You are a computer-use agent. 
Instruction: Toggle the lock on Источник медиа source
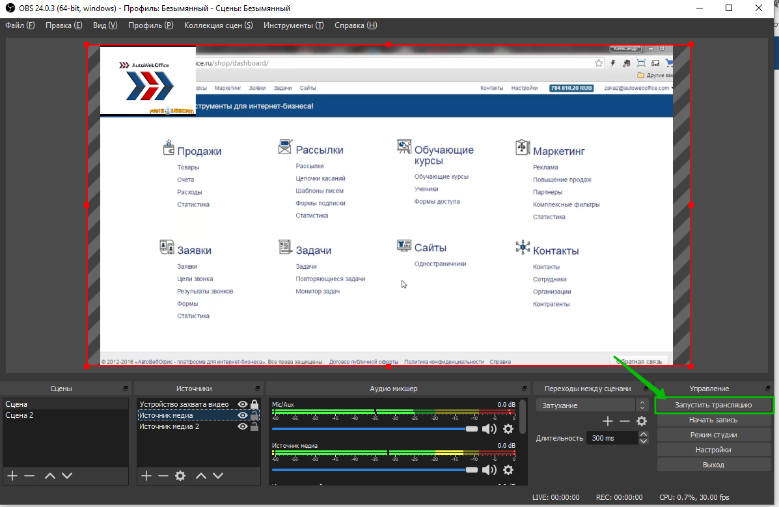point(254,415)
